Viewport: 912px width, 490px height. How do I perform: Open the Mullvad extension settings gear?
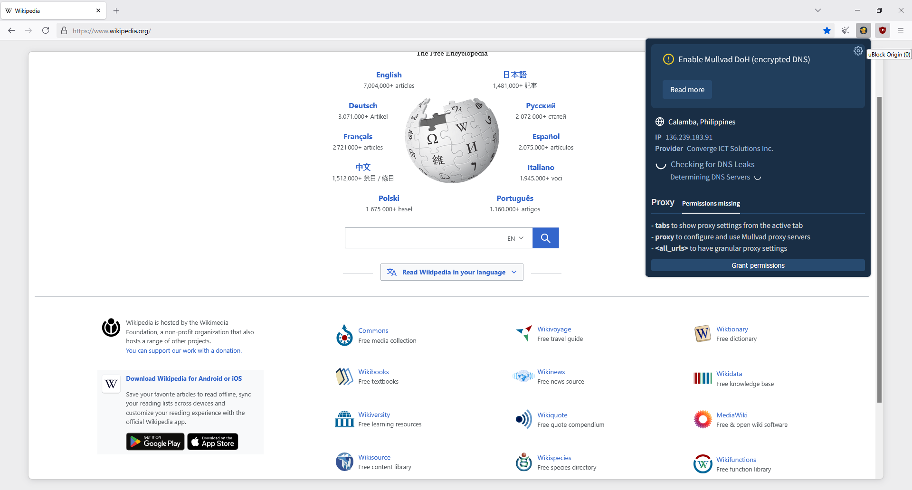[858, 51]
